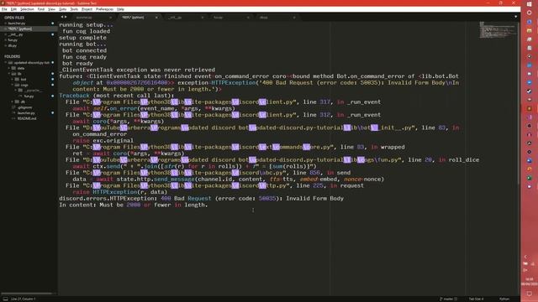This screenshot has height=302, width=538.
Task: Click the Line, Column status indicator
Action: click(24, 299)
